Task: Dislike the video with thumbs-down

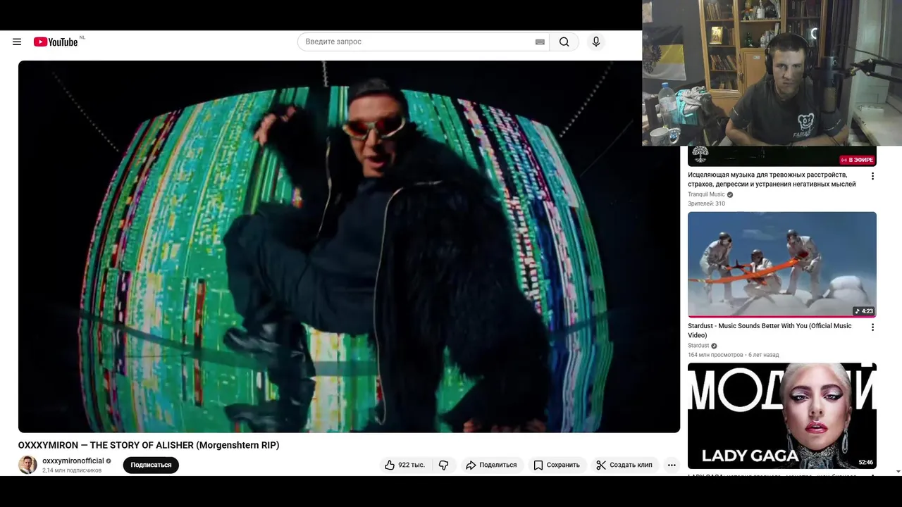Action: point(444,465)
